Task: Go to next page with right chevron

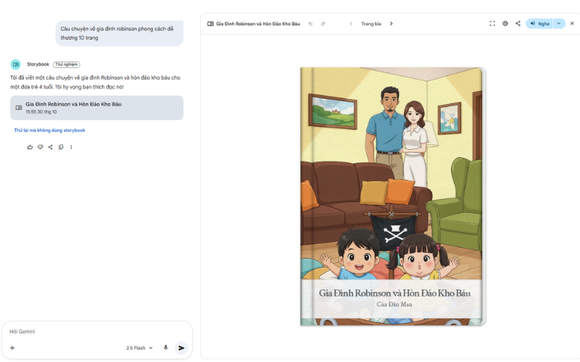Action: pyautogui.click(x=391, y=23)
